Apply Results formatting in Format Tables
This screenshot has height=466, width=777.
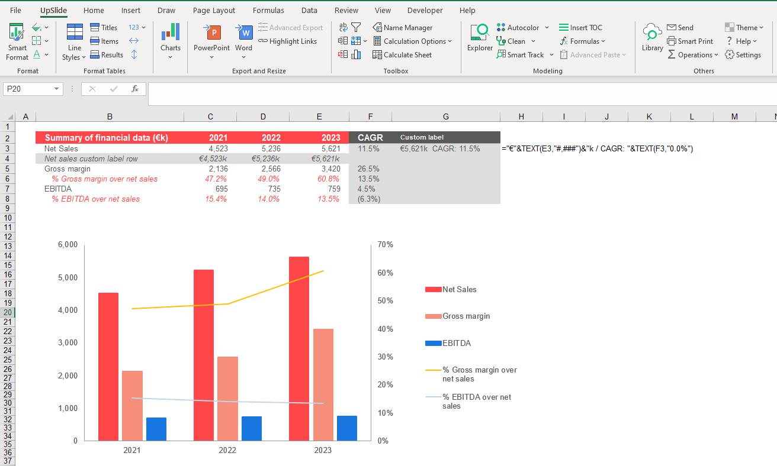tap(107, 54)
